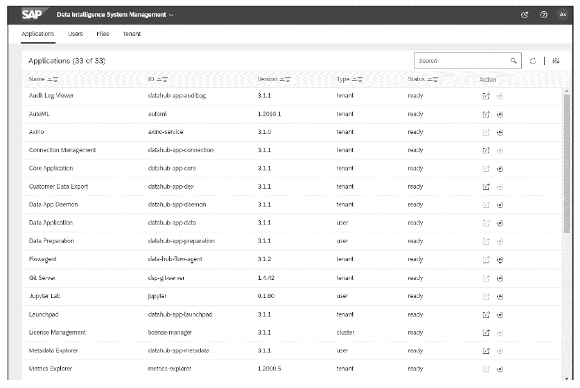Click the Action column header
The height and width of the screenshot is (388, 580).
point(488,79)
